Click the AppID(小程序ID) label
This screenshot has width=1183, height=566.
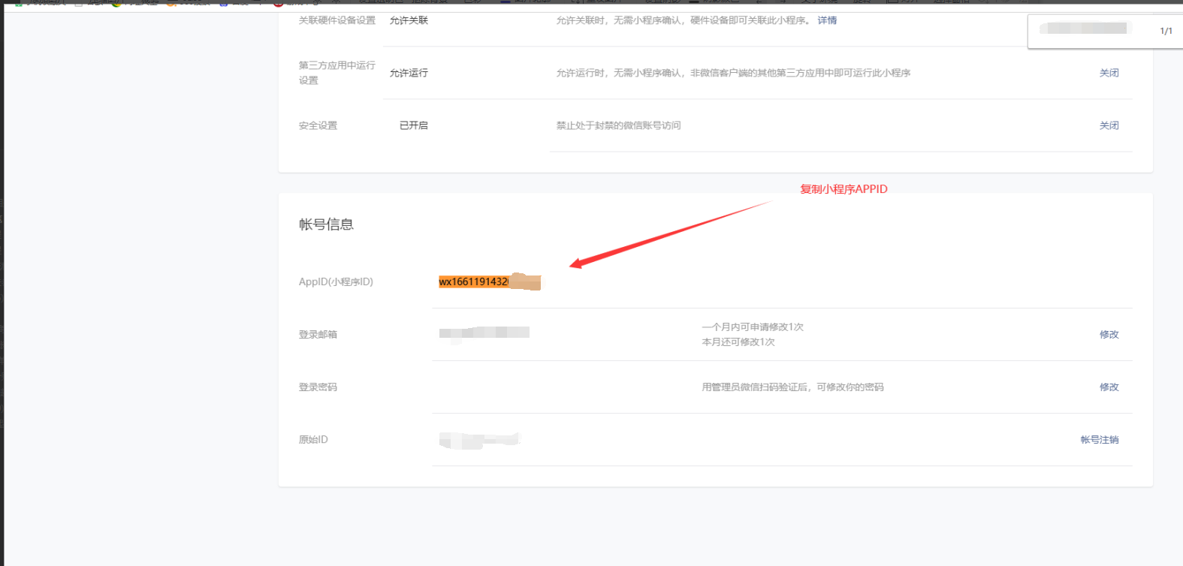click(x=336, y=281)
